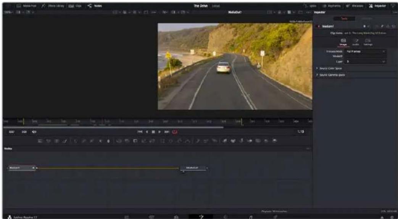Image resolution: width=398 pixels, height=219 pixels.
Task: Open the Layer dropdown
Action: coord(366,62)
